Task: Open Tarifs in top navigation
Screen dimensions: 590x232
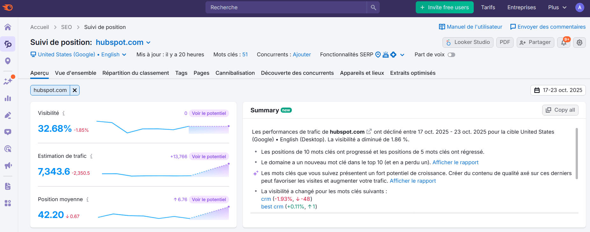Action: tap(488, 7)
